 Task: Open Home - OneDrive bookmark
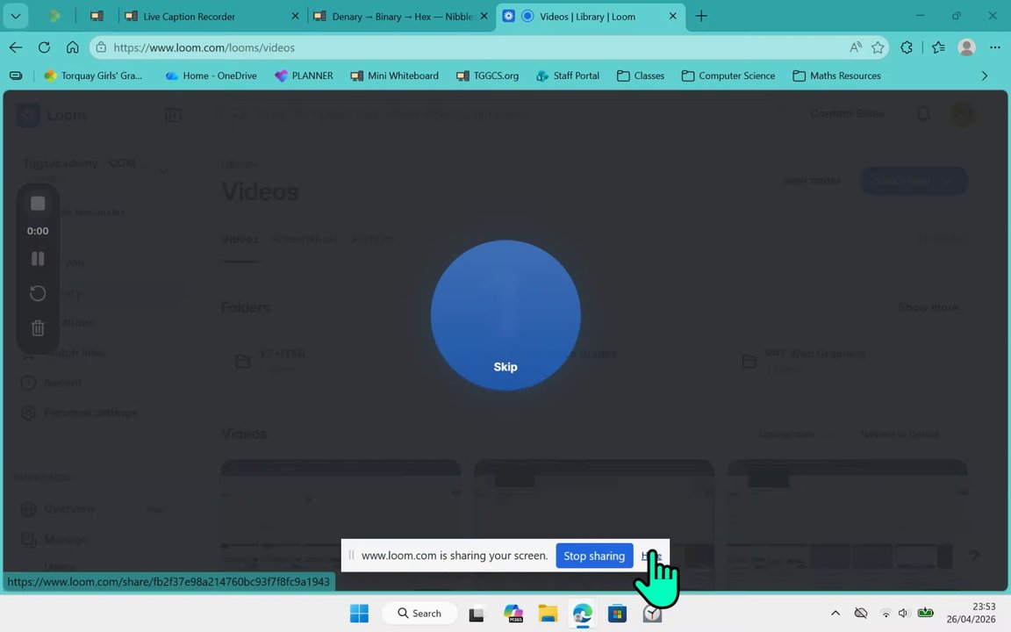click(211, 75)
